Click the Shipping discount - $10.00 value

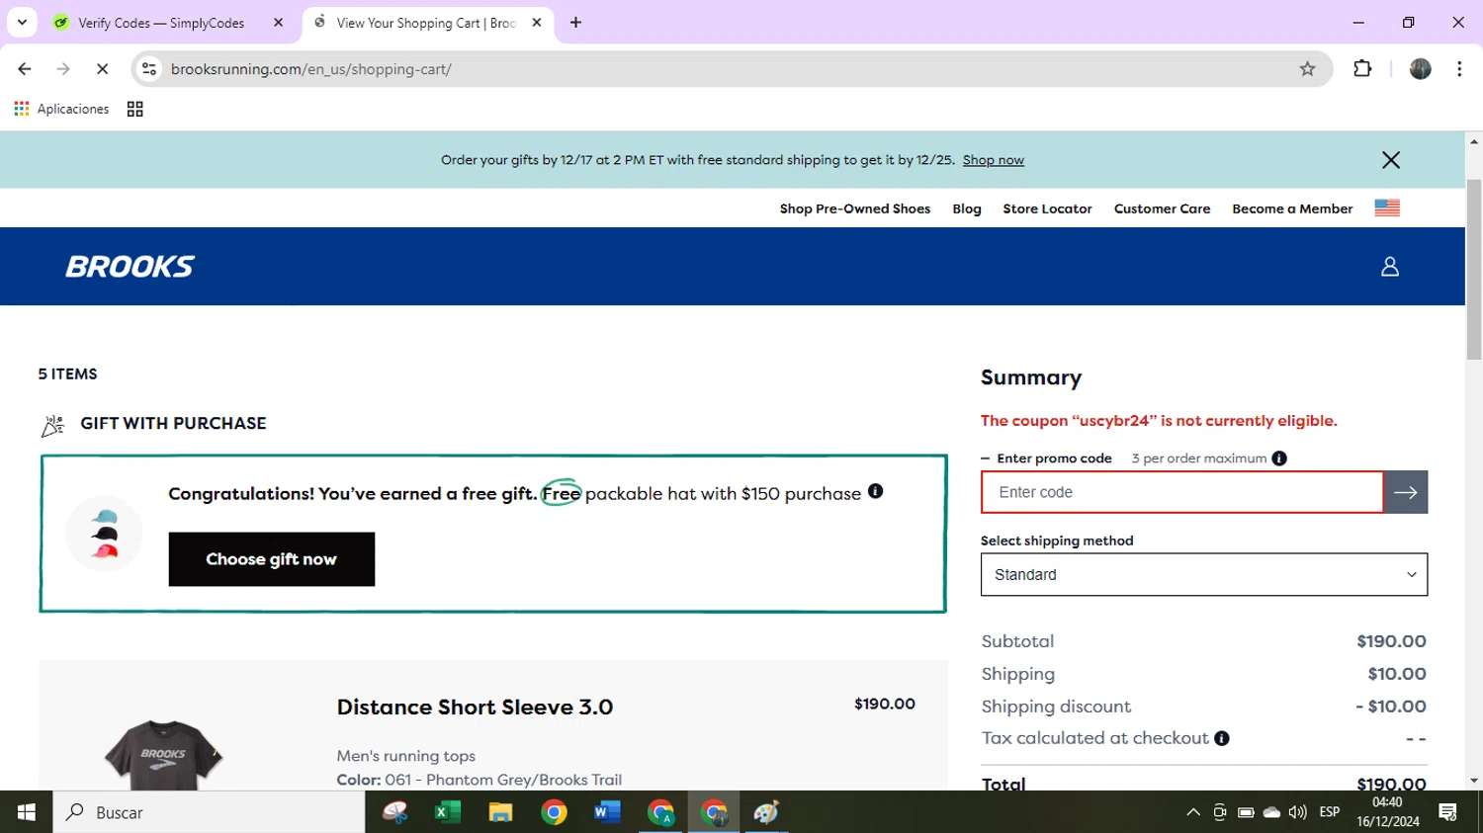1391,707
